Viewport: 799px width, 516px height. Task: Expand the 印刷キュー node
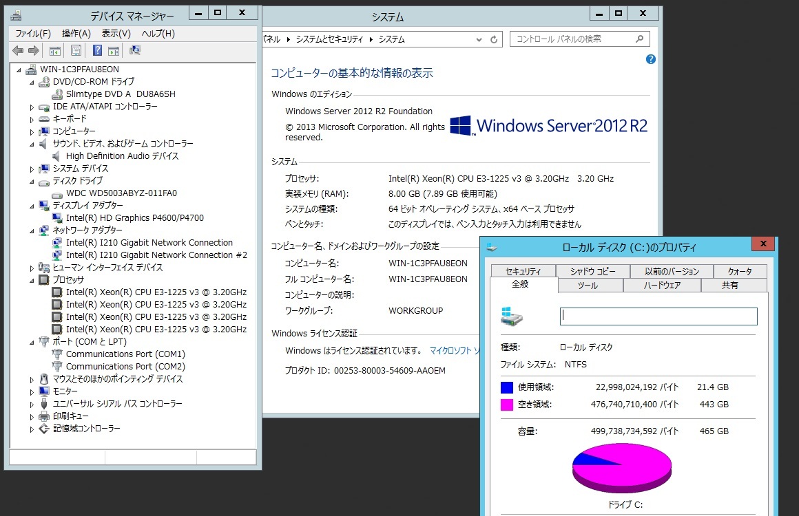[x=32, y=417]
